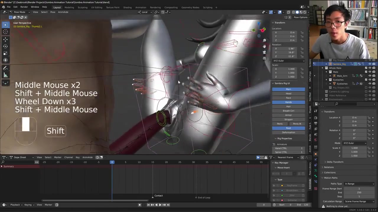Open the XYZ Euler rotation mode dropdown

pyautogui.click(x=289, y=61)
